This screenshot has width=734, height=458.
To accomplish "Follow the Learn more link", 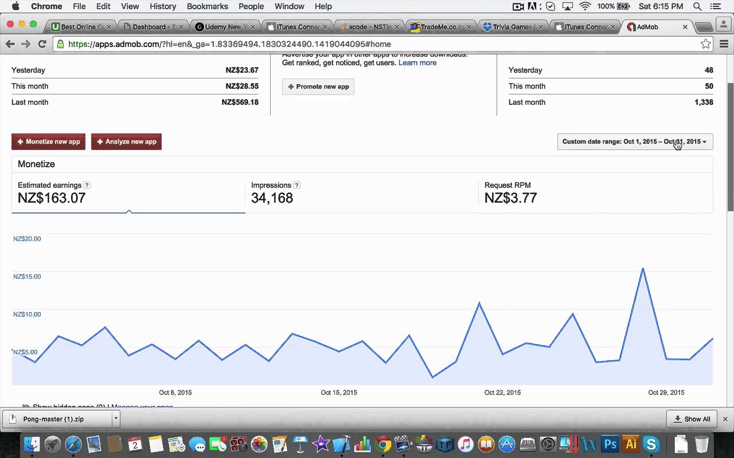I will [417, 63].
